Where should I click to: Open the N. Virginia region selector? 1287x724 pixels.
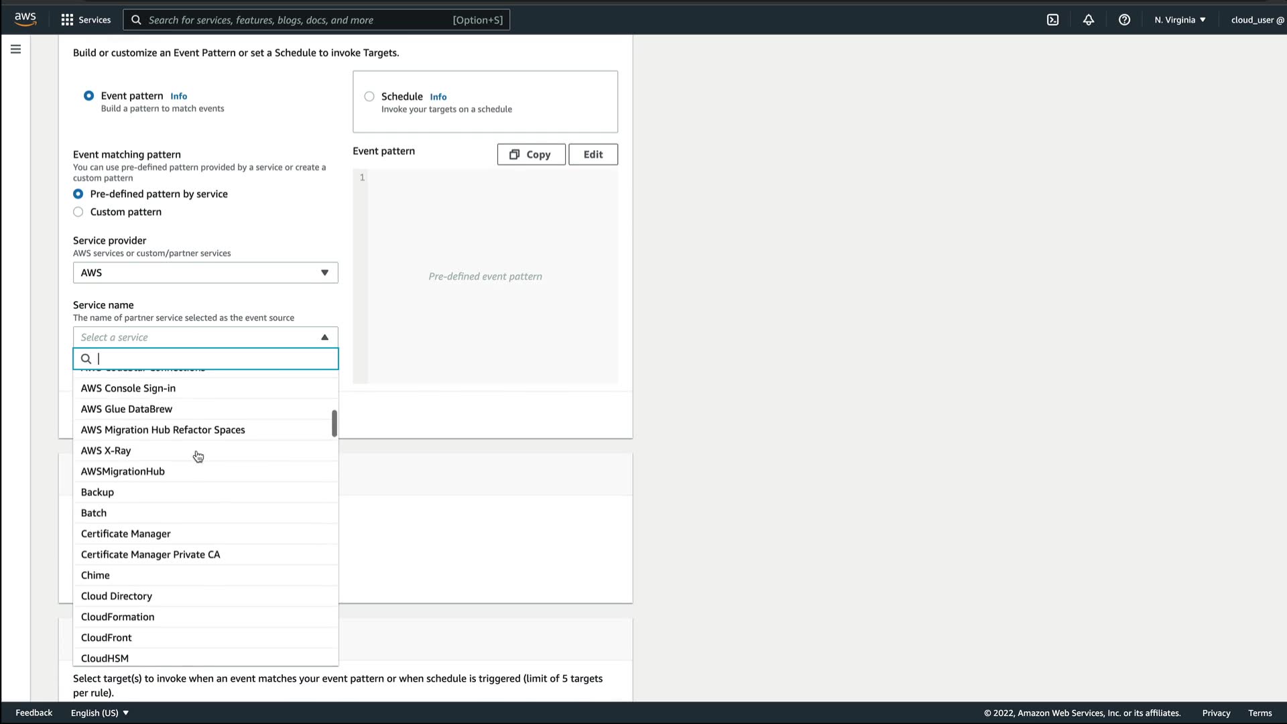click(x=1180, y=20)
